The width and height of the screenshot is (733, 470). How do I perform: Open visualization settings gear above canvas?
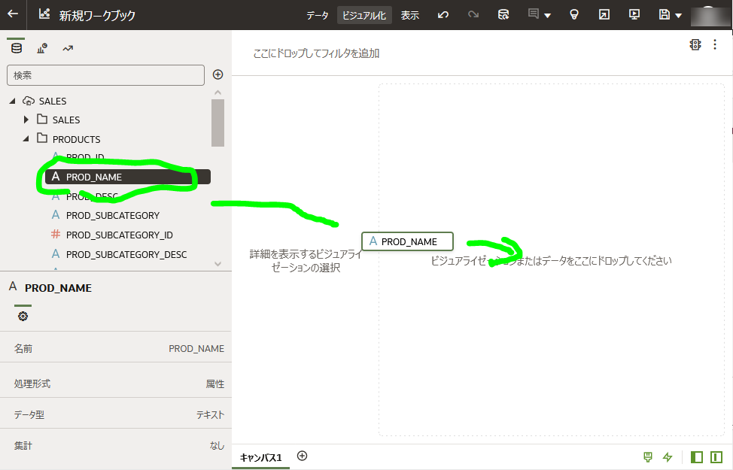(695, 44)
